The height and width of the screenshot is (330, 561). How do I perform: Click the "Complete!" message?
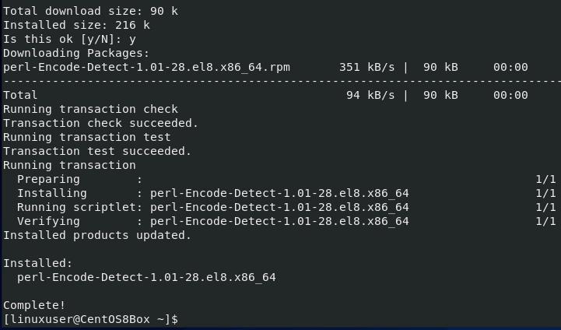[34, 305]
